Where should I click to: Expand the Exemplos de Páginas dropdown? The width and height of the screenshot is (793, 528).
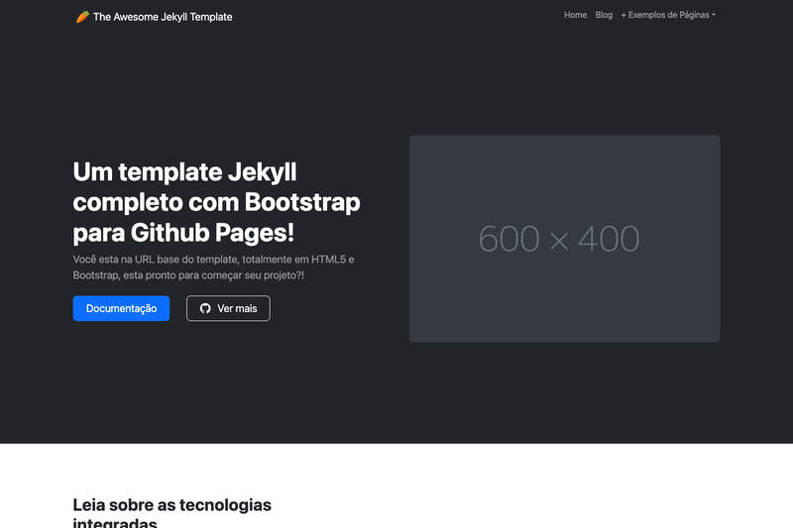pyautogui.click(x=668, y=15)
